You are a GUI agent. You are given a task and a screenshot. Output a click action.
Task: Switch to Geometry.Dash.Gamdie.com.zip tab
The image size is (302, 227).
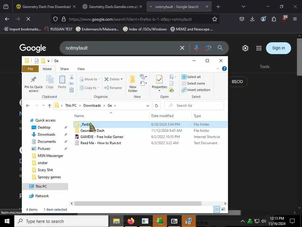pyautogui.click(x=112, y=7)
